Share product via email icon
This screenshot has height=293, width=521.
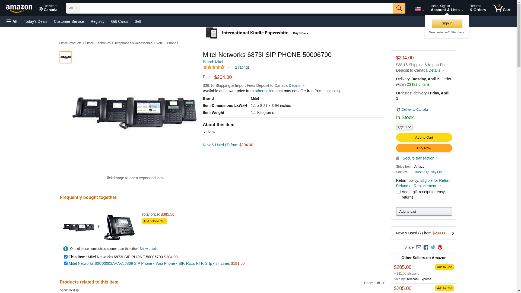418,247
